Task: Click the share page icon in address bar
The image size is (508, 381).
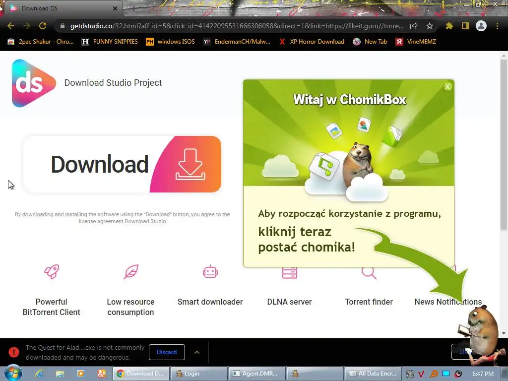Action: (414, 26)
